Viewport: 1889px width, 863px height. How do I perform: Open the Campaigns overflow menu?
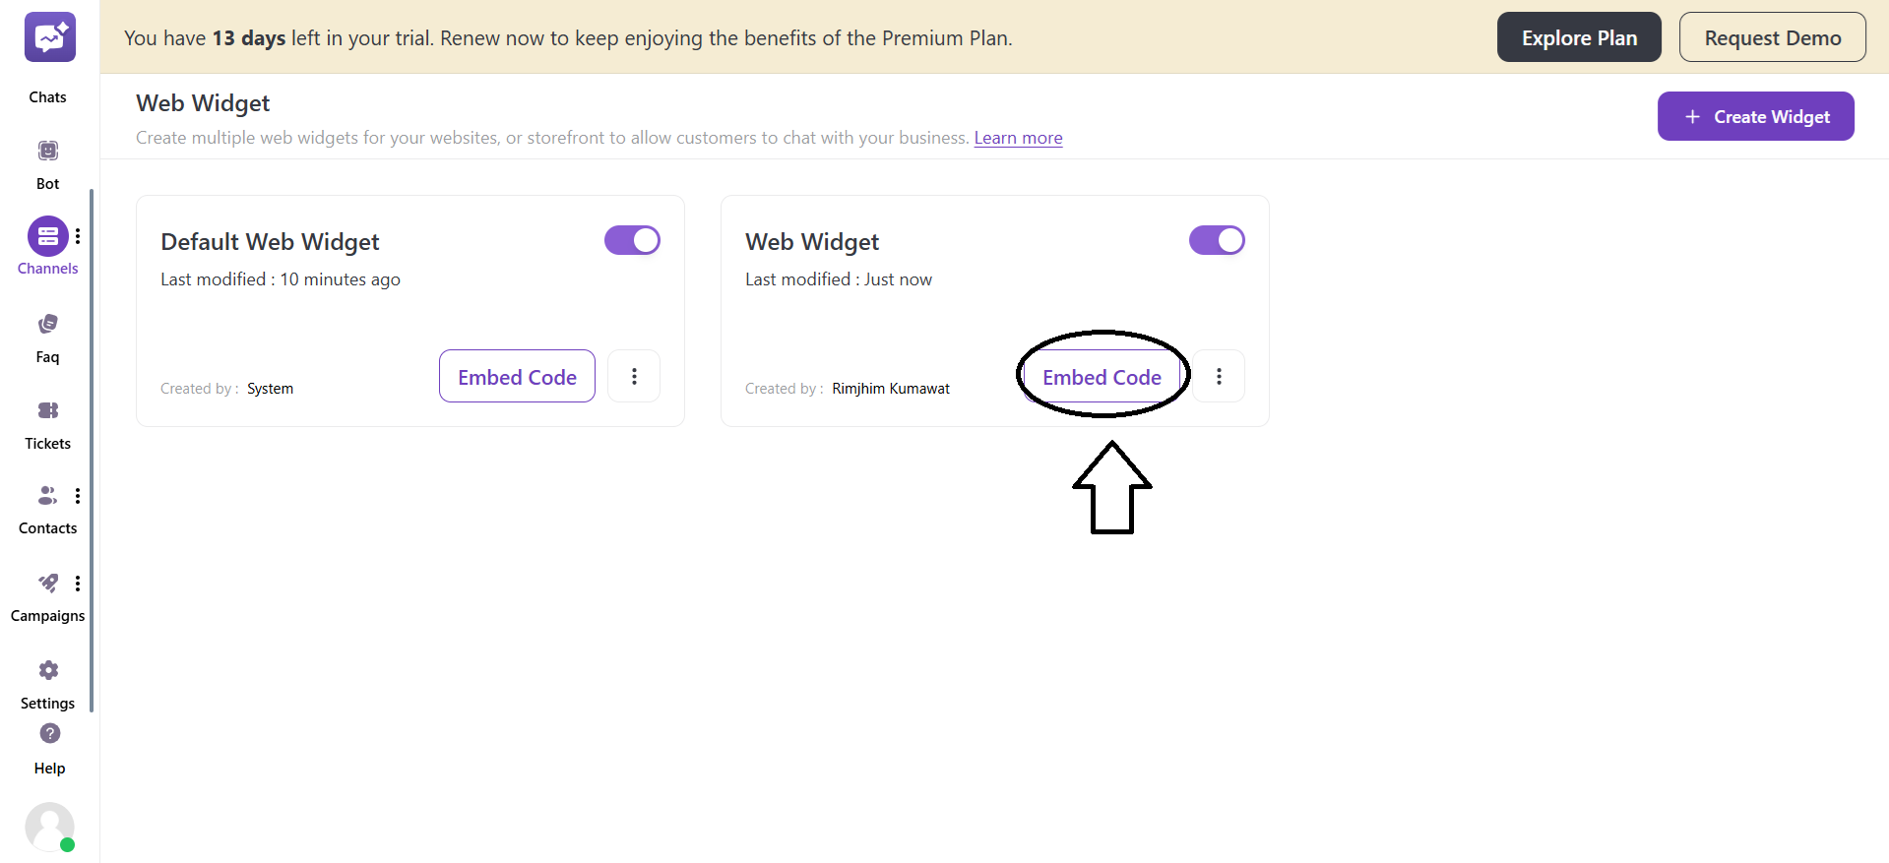tap(78, 583)
